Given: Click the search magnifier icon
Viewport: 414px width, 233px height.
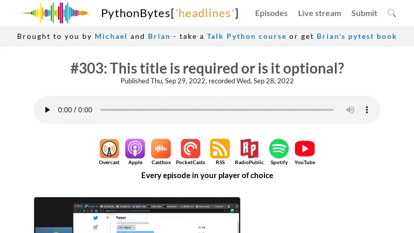Looking at the screenshot, I should coord(392,13).
